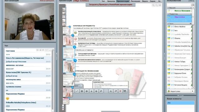Viewport: 199px width, 112px height.
Task: Switch to the Экран tab
Action: 153,1
